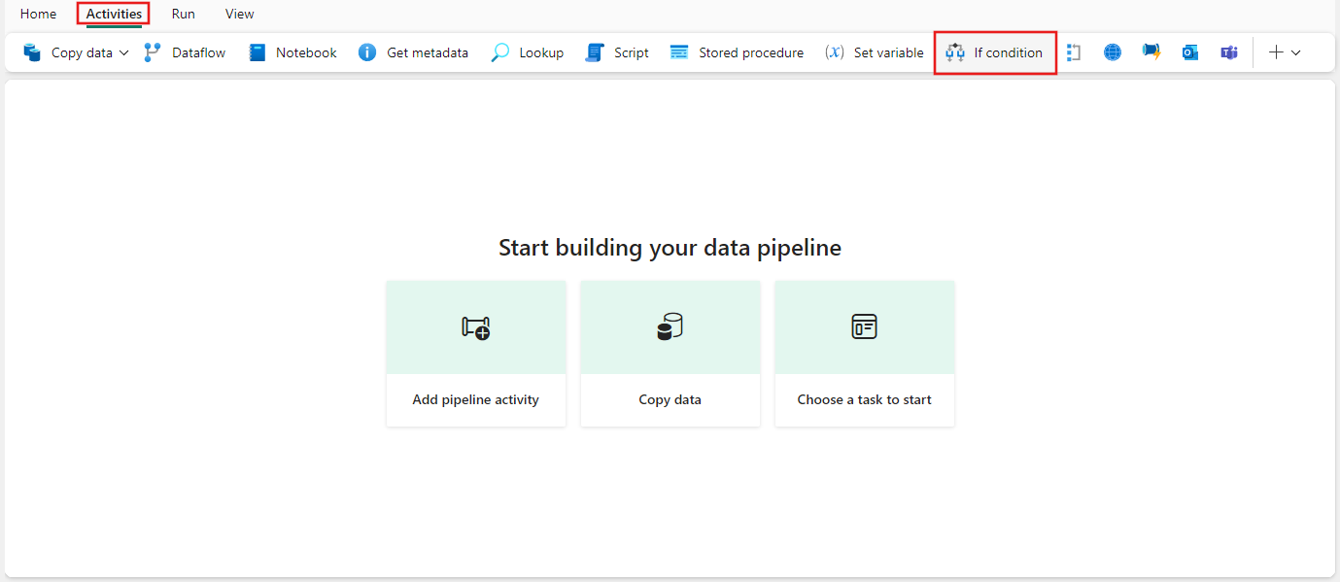The height and width of the screenshot is (582, 1340).
Task: Add a Stored procedure activity
Action: [x=738, y=52]
